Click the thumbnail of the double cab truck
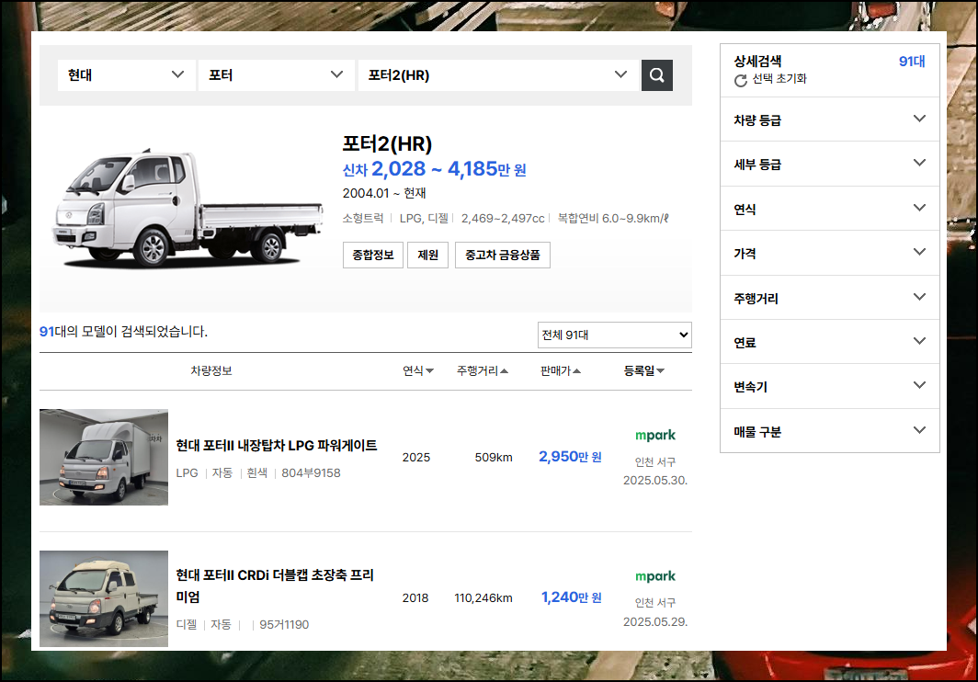Viewport: 978px width, 682px height. [x=104, y=598]
